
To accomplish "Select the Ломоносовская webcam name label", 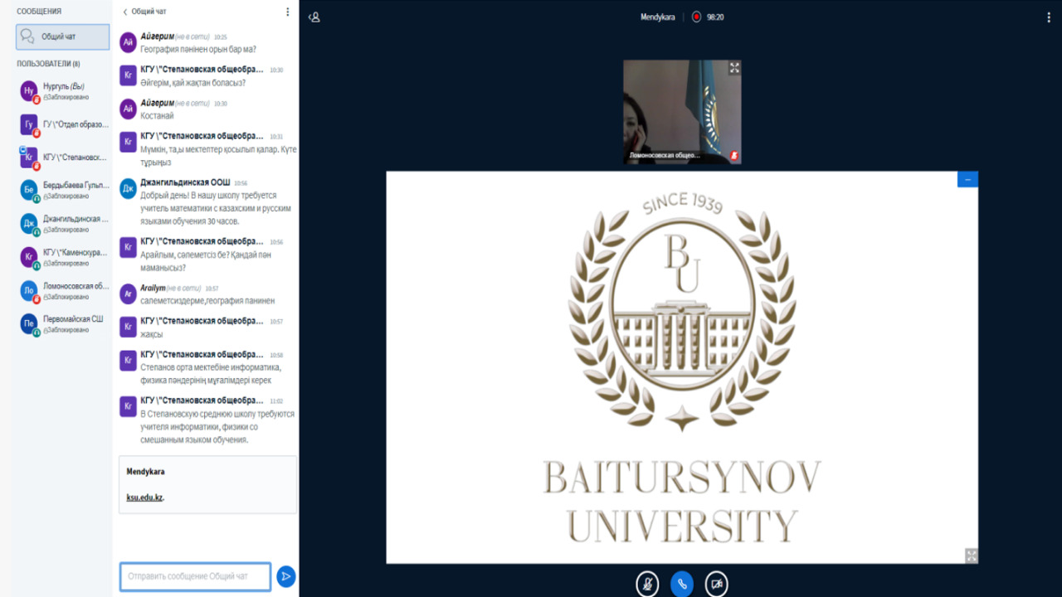I will [x=665, y=155].
